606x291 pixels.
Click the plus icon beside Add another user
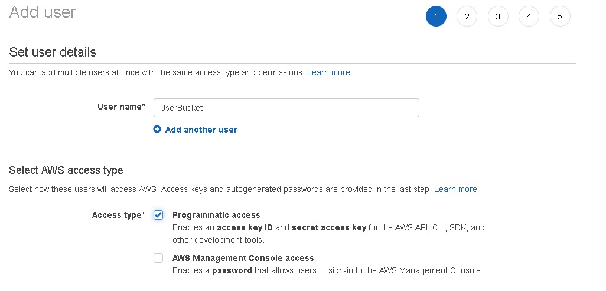pos(157,130)
